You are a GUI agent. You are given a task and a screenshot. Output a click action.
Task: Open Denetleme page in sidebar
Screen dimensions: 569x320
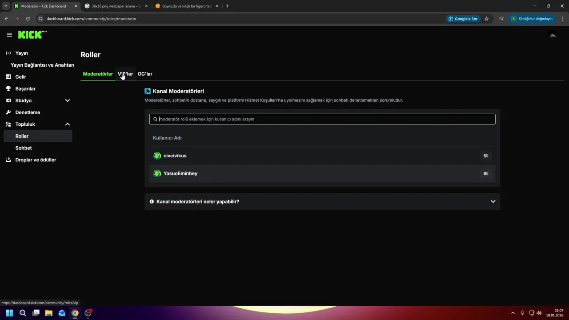click(38, 112)
